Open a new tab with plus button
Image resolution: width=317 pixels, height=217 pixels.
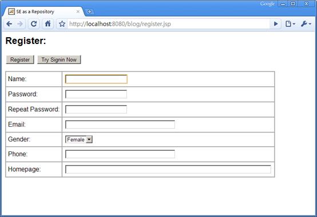click(89, 11)
